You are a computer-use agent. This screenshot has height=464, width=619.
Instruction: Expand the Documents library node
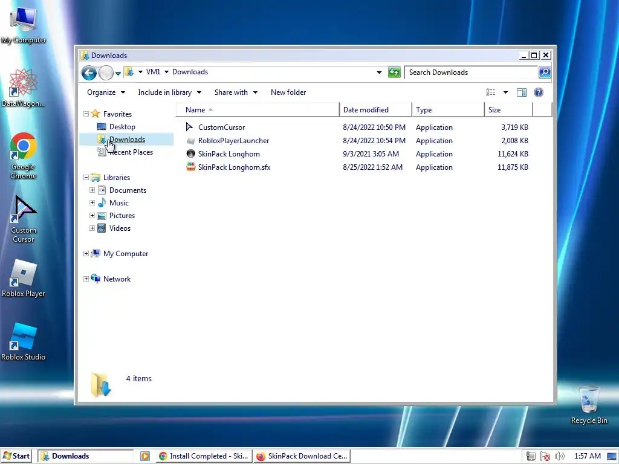(92, 190)
